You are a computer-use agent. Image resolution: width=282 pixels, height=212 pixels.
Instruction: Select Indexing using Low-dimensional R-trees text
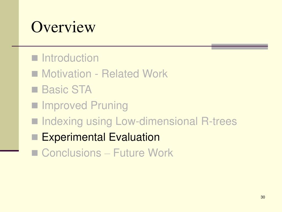[139, 121]
